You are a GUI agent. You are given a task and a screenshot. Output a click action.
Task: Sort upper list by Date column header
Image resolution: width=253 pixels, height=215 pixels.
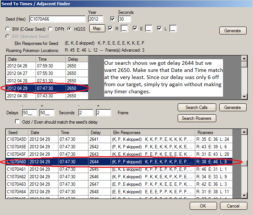click(21, 59)
